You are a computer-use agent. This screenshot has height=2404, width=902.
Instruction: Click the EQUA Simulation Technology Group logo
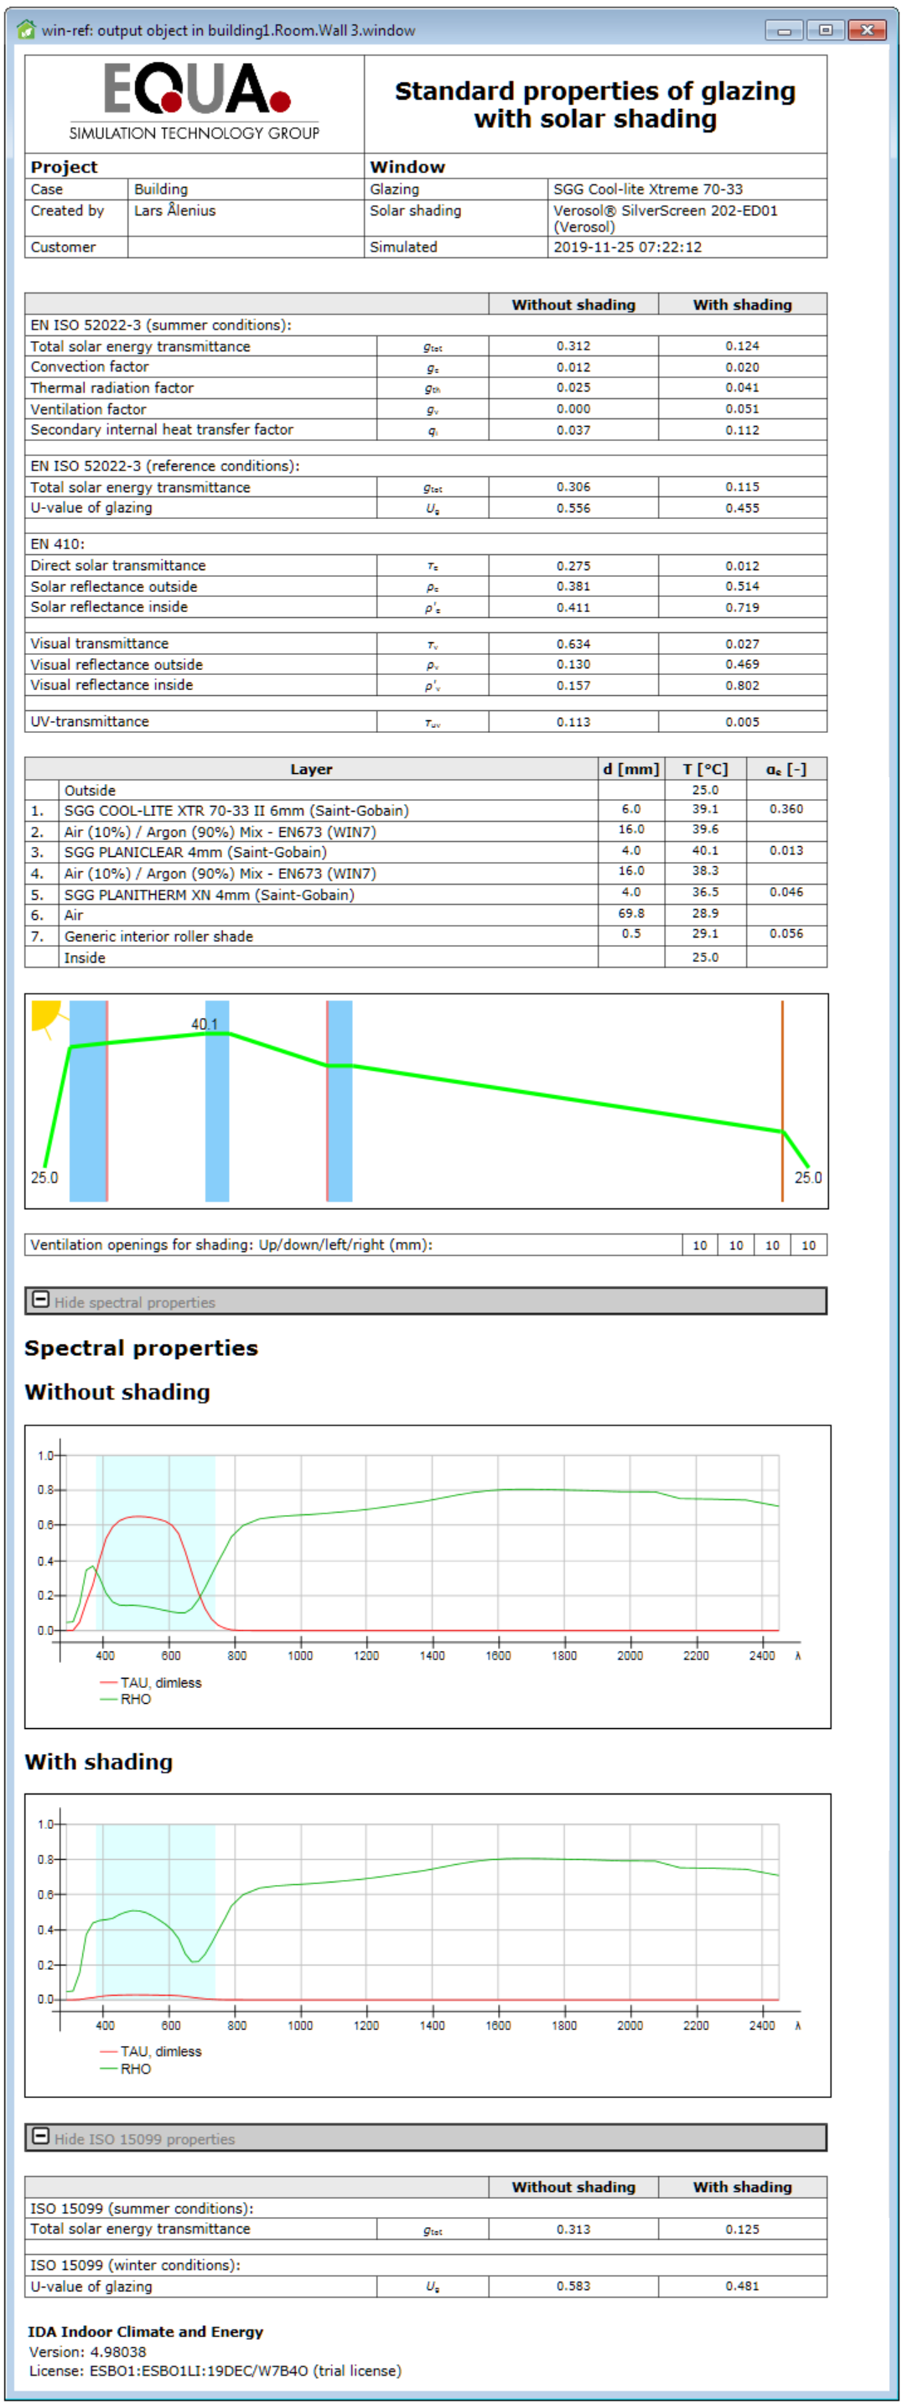pyautogui.click(x=194, y=102)
